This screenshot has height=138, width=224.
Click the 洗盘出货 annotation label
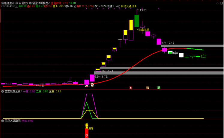point(143,30)
